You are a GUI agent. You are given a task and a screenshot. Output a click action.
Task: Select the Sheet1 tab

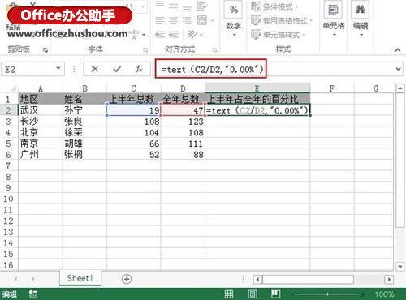[x=80, y=278]
